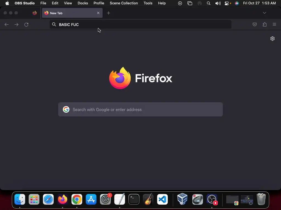The width and height of the screenshot is (281, 210).
Task: Select the New Tab tab
Action: (72, 13)
